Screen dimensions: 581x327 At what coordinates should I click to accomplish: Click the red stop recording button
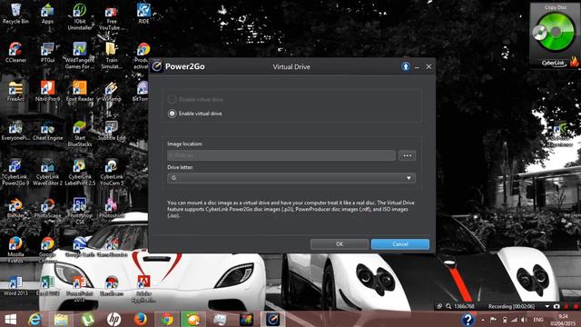(x=576, y=306)
